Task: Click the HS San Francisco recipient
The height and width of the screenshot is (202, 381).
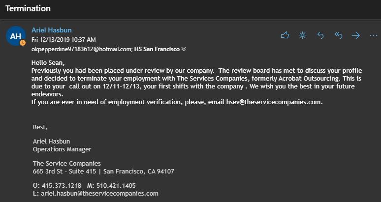Action: 157,49
